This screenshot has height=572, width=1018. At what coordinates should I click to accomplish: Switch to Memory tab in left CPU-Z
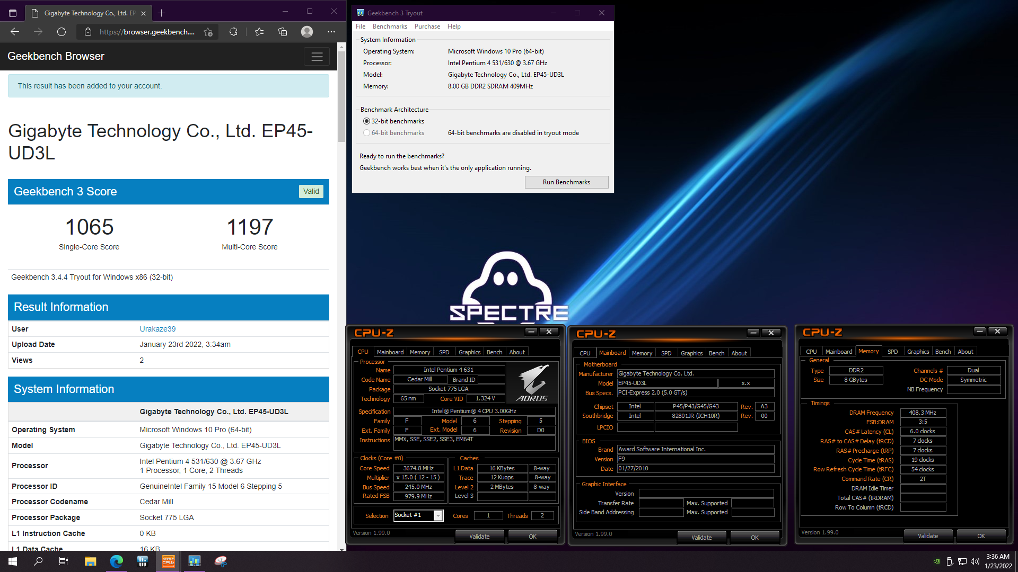click(420, 352)
